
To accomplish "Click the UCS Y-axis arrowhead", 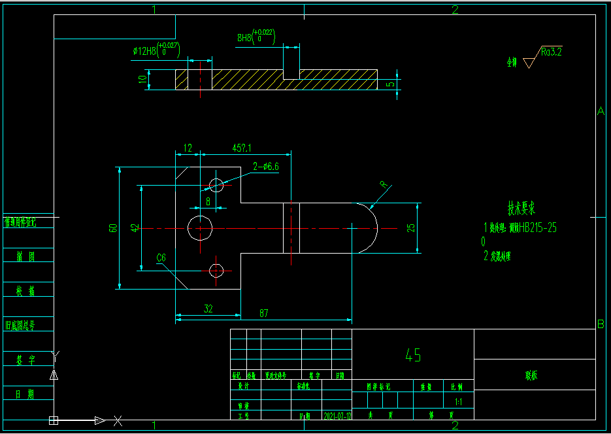I will tap(54, 375).
